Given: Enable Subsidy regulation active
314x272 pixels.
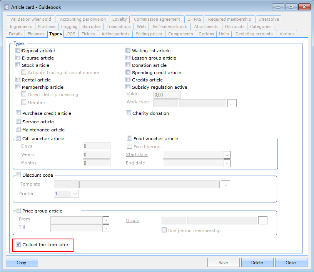Looking at the screenshot, I should [129, 87].
